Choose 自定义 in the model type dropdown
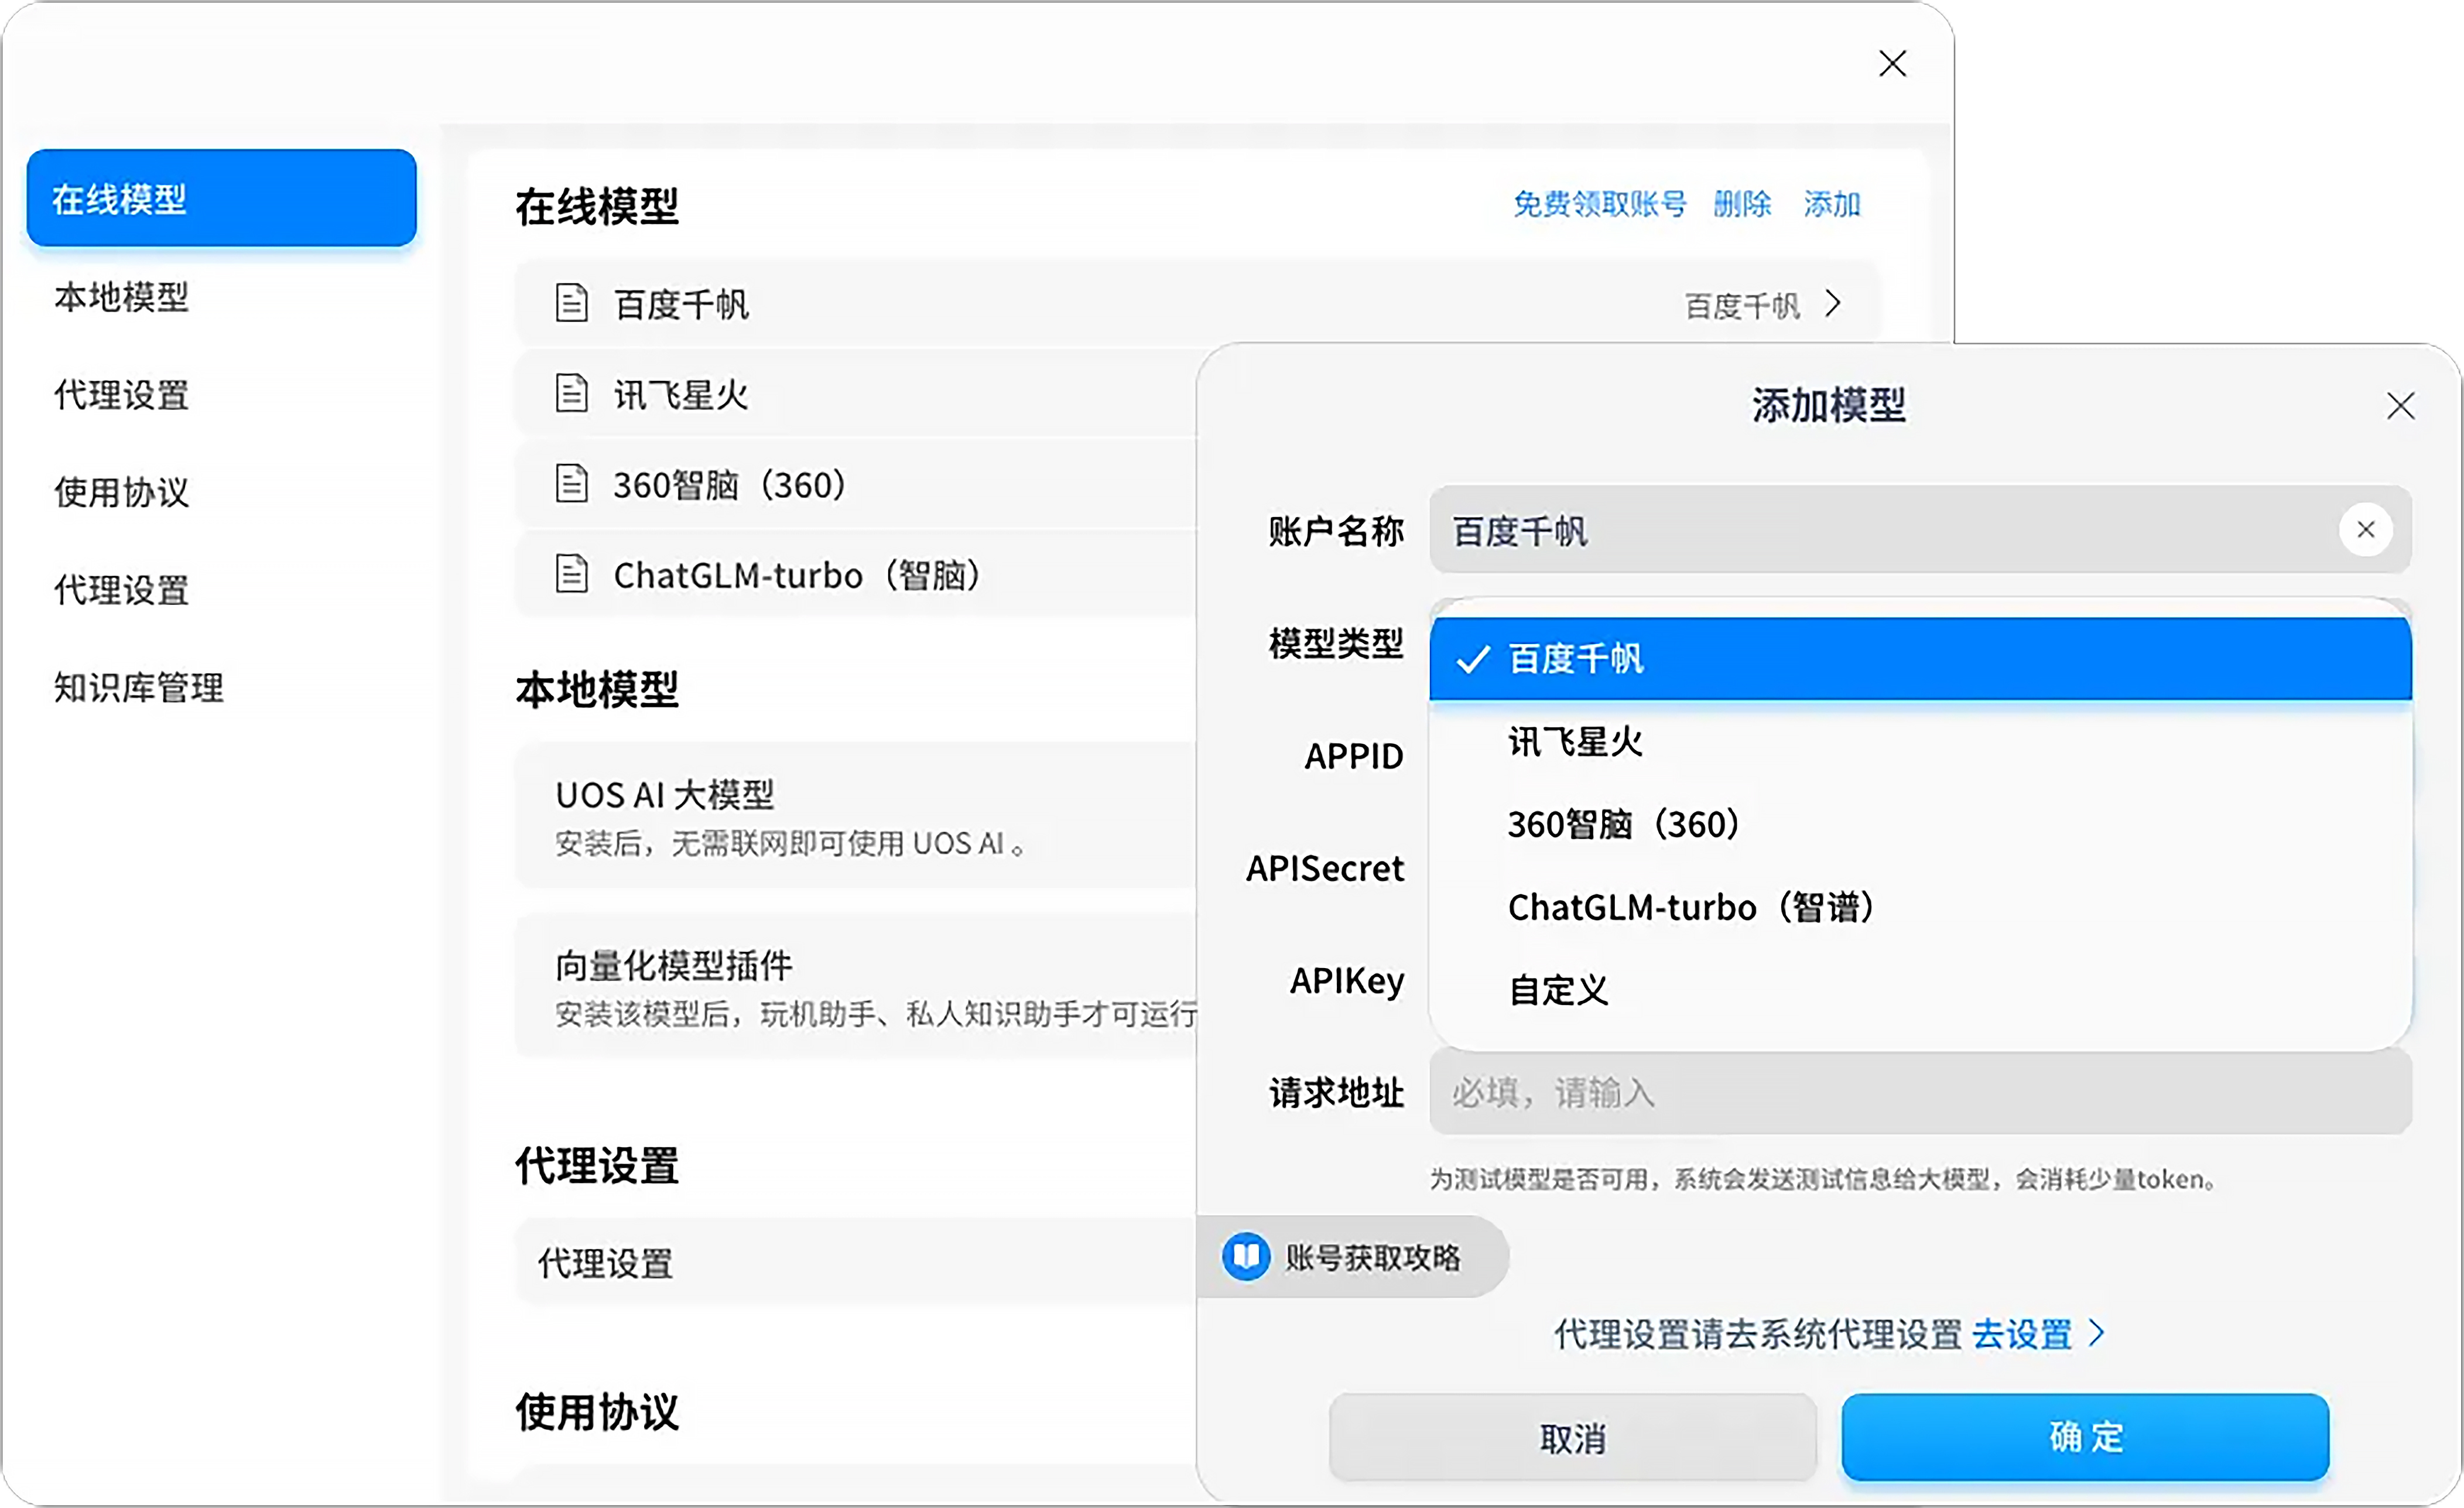The height and width of the screenshot is (1508, 2464). click(1921, 990)
